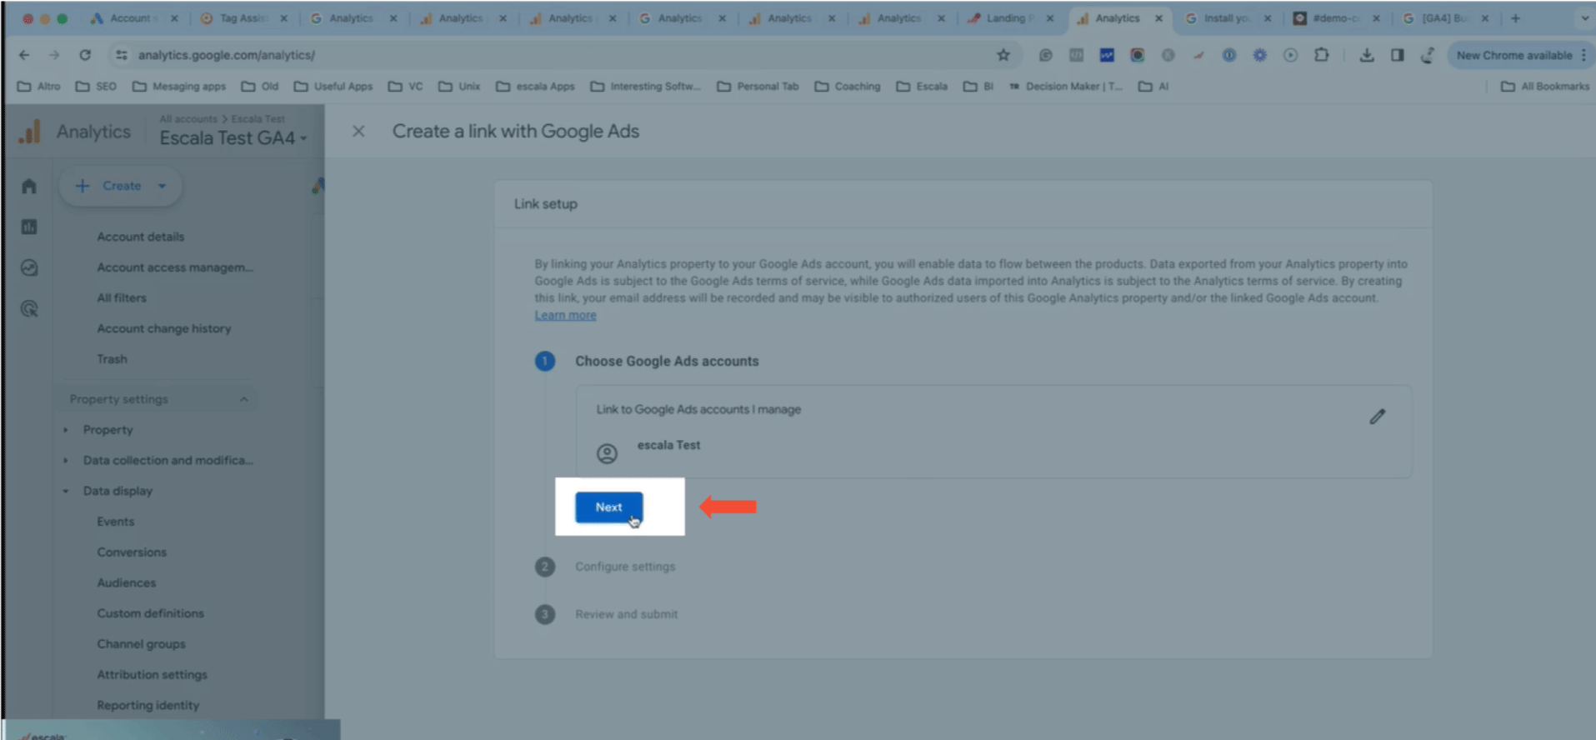
Task: Open Channel groups
Action: [141, 644]
